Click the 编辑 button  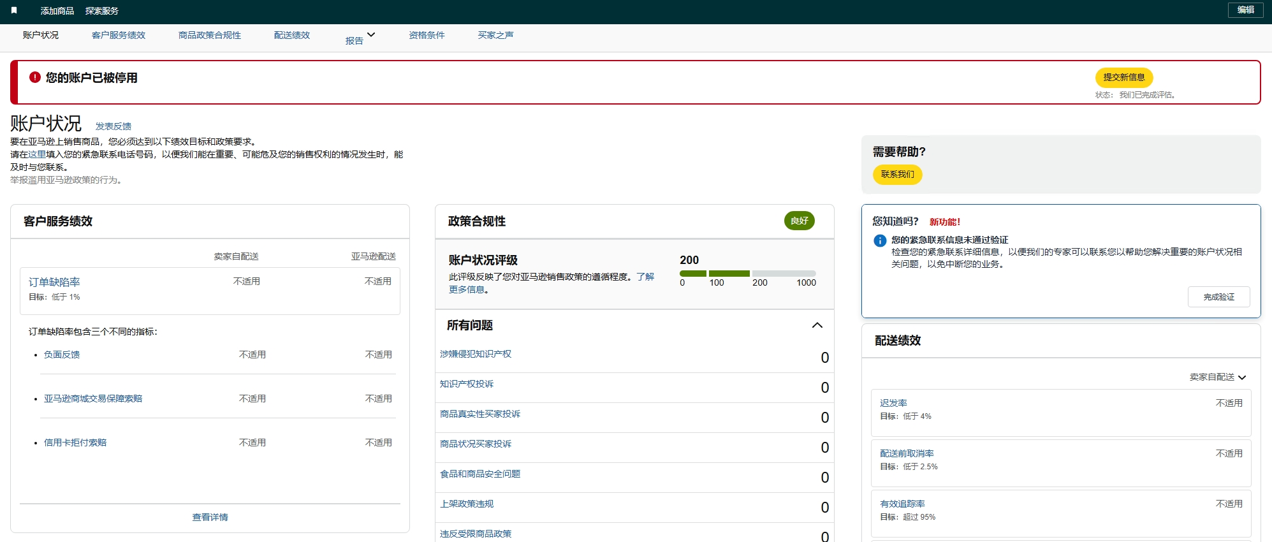click(1245, 10)
